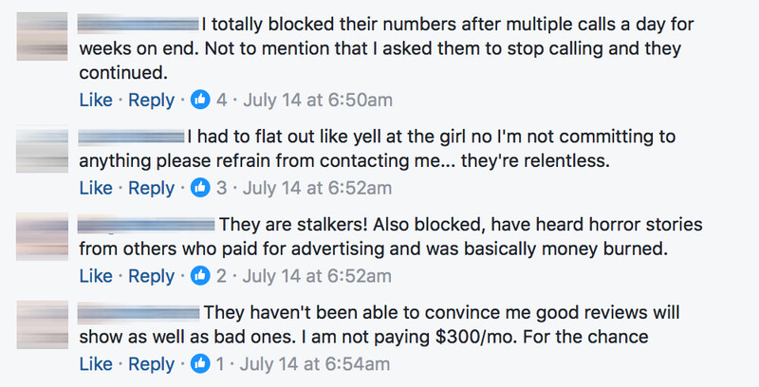The image size is (759, 387).
Task: Open the July 14 at 6:54am timestamp
Action: [315, 364]
